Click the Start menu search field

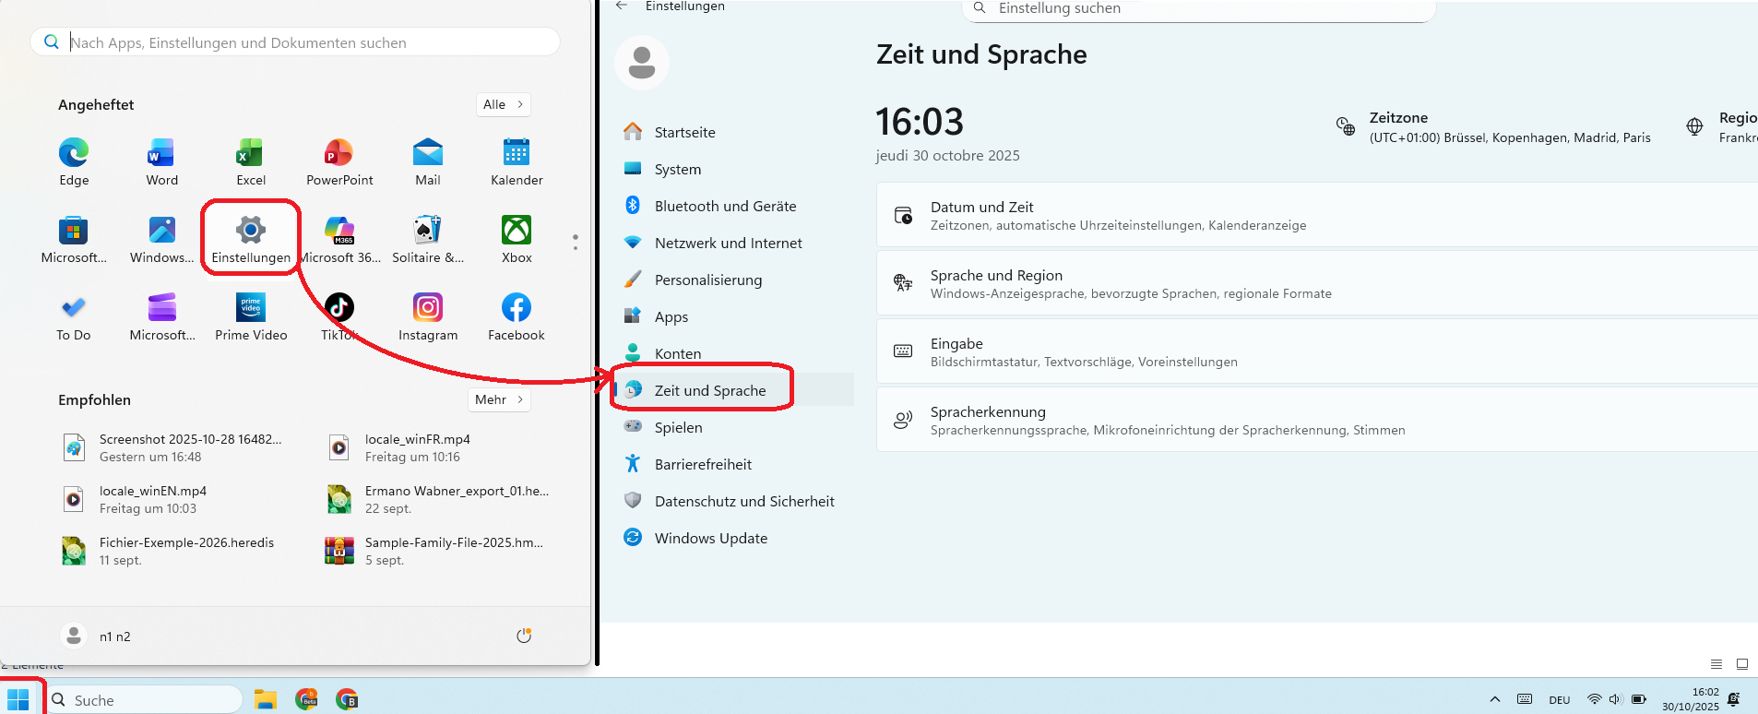click(295, 42)
